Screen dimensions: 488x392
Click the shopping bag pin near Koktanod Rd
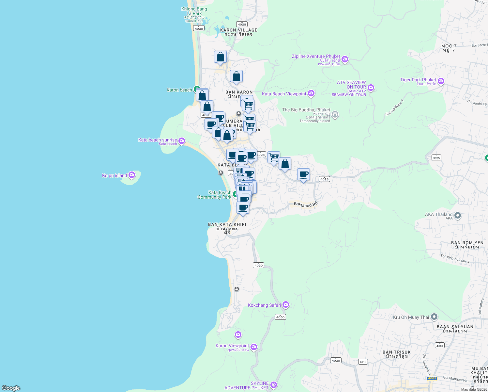(x=285, y=163)
